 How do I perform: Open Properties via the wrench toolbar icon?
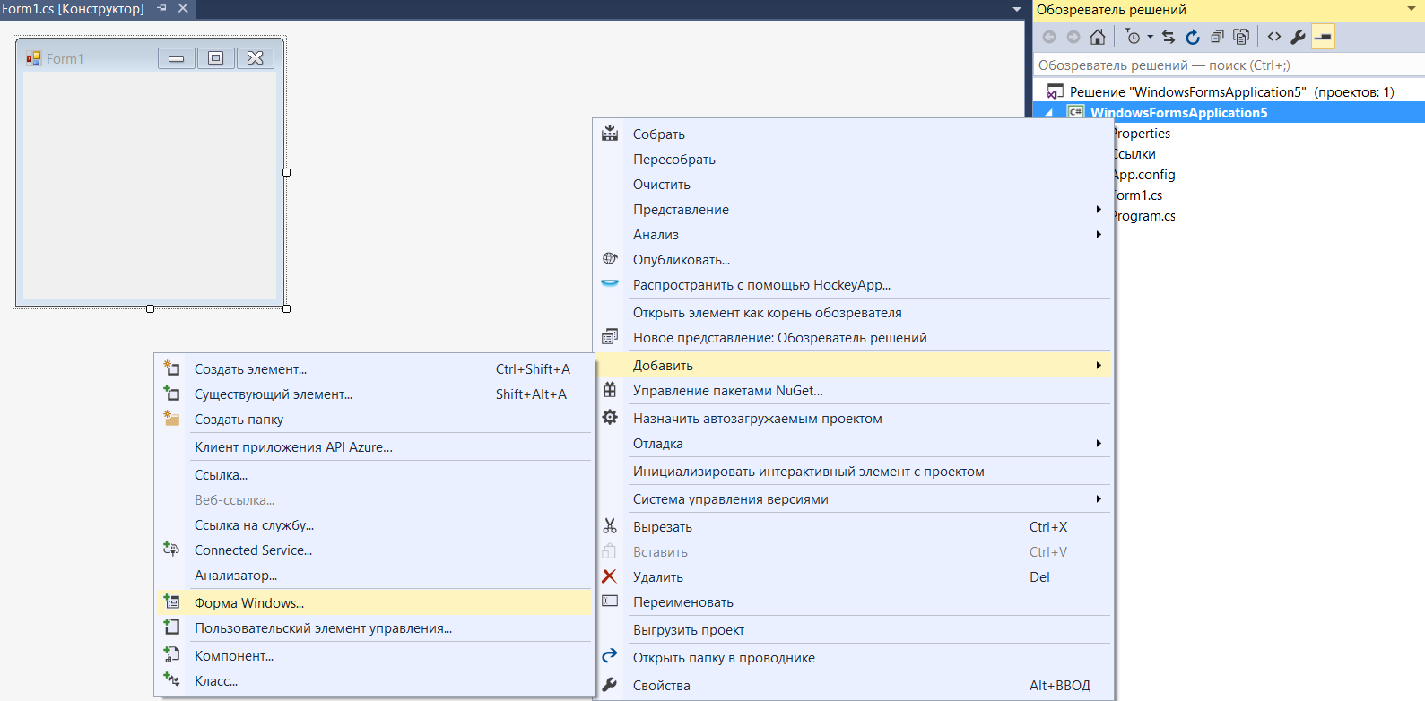1298,37
